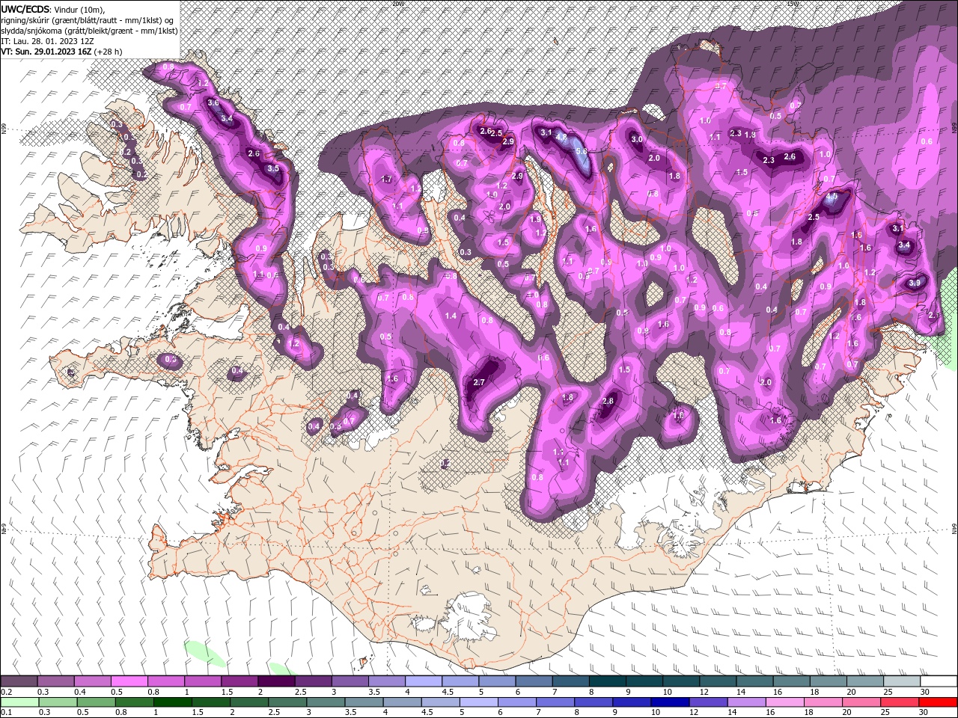Click the 0.1 label in the lower legend
Screen dimensions: 958x718
pyautogui.click(x=6, y=712)
